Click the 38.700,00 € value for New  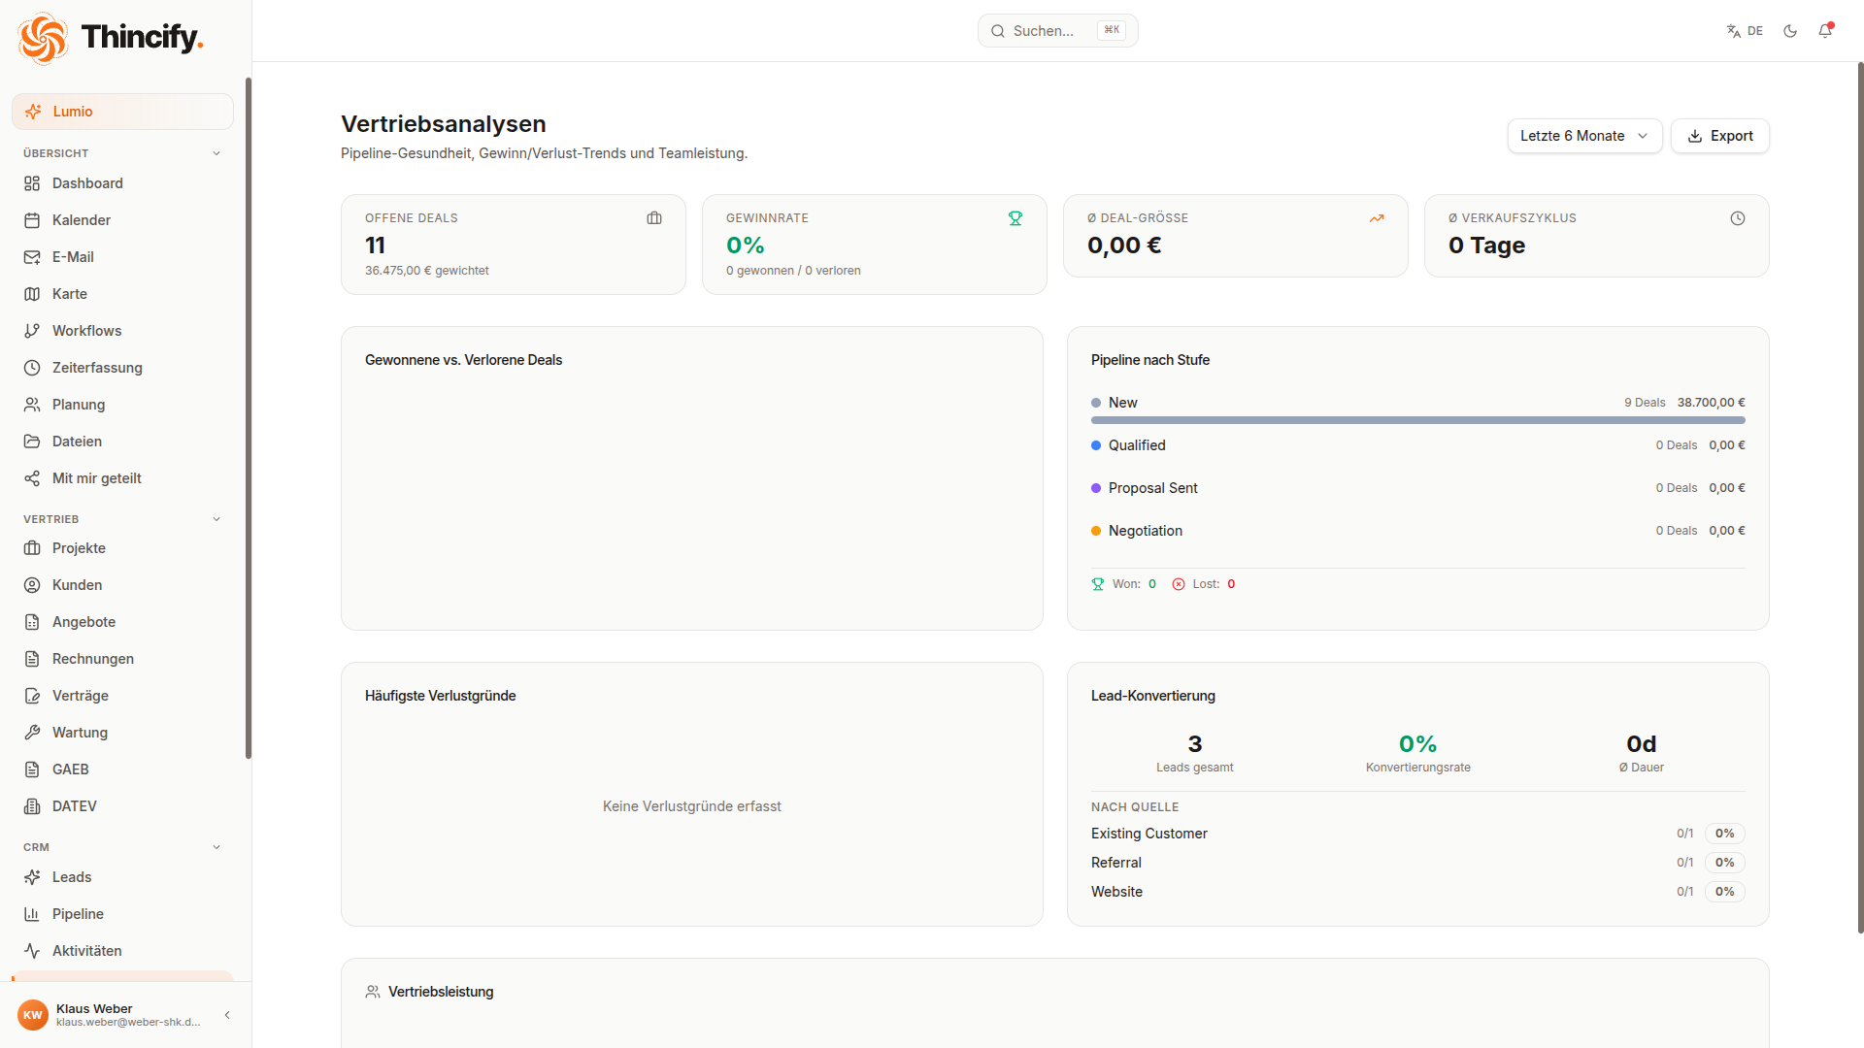coord(1711,403)
